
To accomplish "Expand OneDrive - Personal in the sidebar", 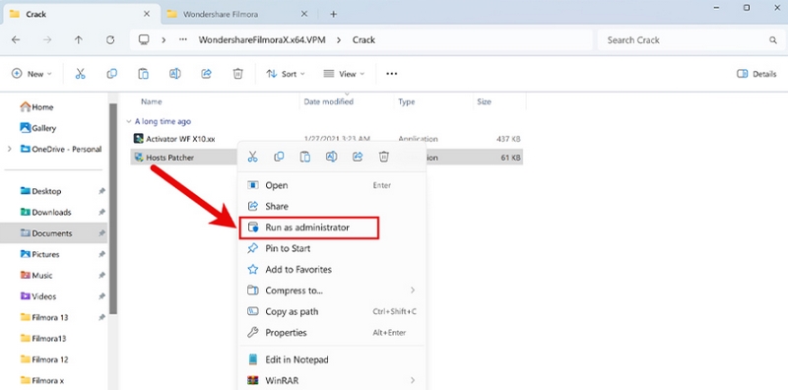I will (9, 149).
